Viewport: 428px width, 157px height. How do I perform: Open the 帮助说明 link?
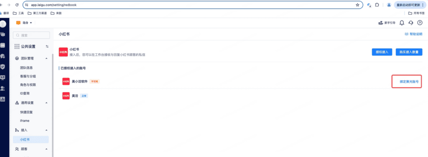click(413, 34)
